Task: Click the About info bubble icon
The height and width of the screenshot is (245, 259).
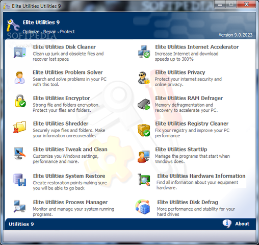Action: point(227,224)
